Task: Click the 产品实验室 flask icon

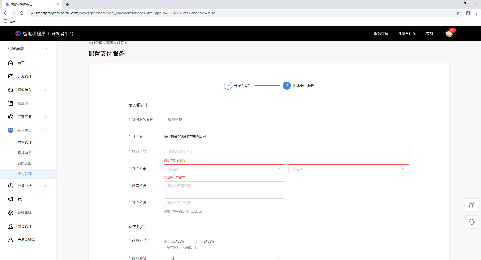Action: click(11, 240)
